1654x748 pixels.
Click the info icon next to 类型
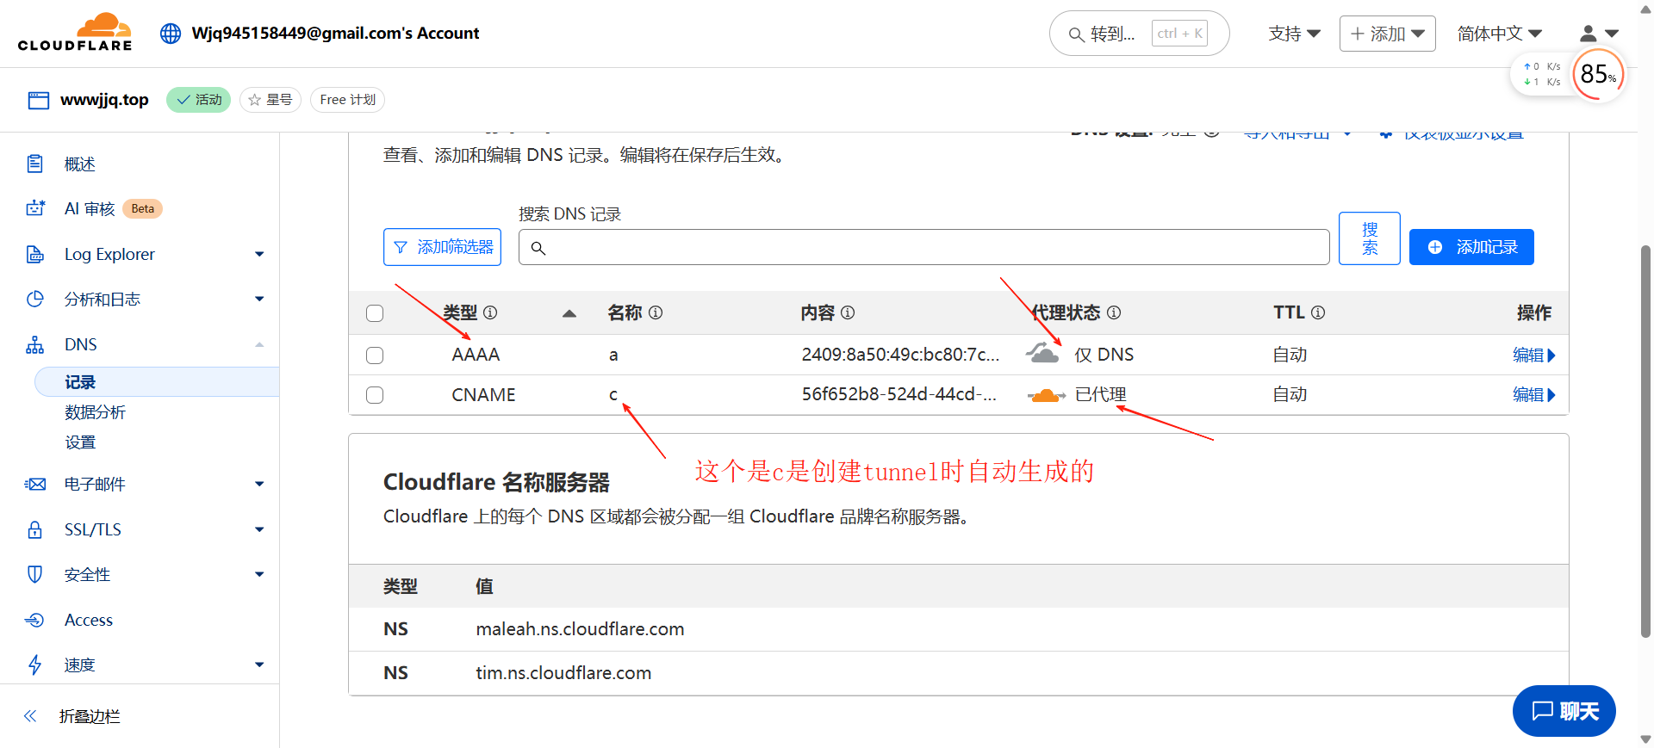click(490, 312)
